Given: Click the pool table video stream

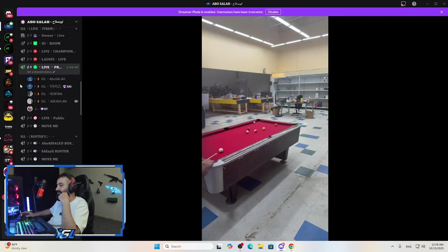Looking at the screenshot, I should (x=265, y=128).
